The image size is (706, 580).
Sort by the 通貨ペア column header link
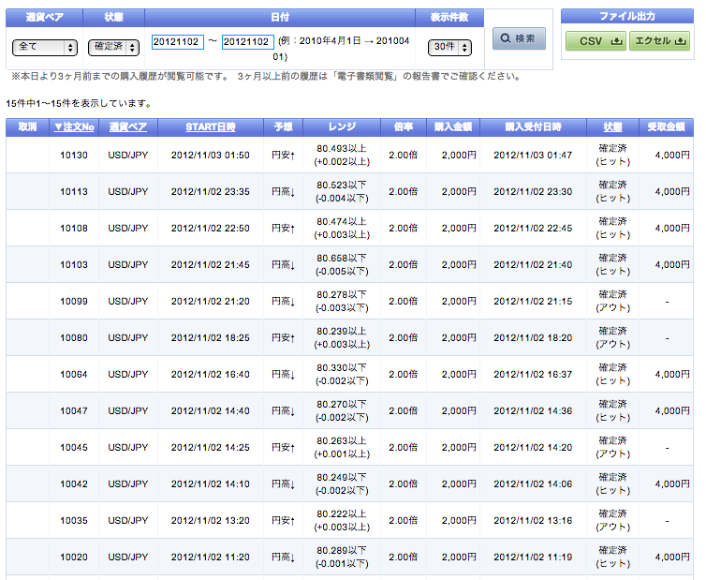[128, 127]
